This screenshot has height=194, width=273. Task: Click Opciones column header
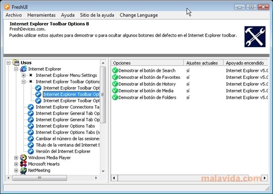(147, 63)
